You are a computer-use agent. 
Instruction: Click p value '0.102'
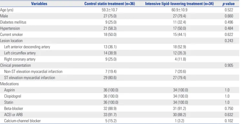point(229,121)
